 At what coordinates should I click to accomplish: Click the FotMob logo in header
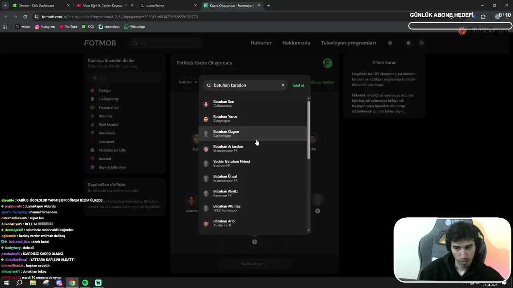100,43
